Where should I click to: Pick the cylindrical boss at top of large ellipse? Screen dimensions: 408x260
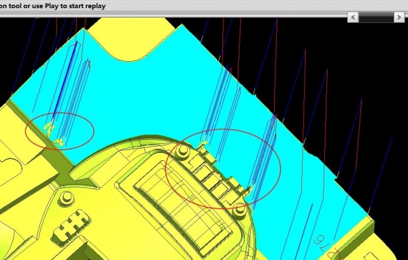(182, 151)
